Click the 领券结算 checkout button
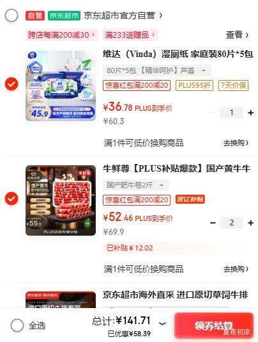This screenshot has height=342, width=258. tap(214, 325)
